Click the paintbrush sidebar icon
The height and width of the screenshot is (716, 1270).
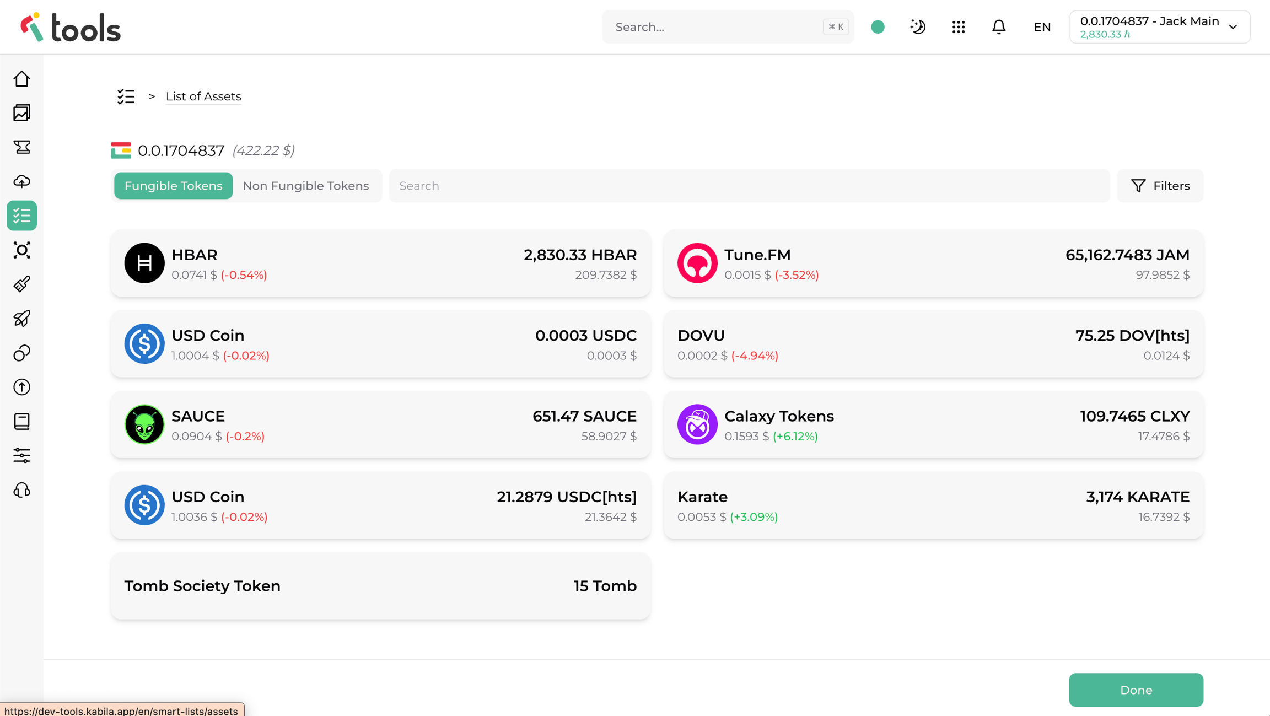pos(22,284)
